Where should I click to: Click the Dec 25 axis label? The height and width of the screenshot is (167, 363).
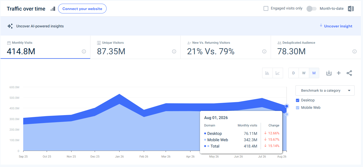[x=95, y=156]
